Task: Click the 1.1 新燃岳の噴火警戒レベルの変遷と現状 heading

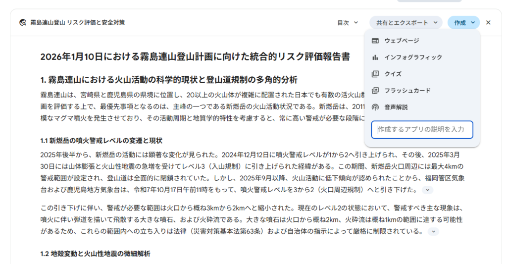Action: click(x=101, y=141)
